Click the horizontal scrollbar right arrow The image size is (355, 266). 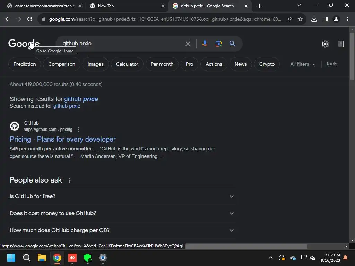click(x=346, y=246)
